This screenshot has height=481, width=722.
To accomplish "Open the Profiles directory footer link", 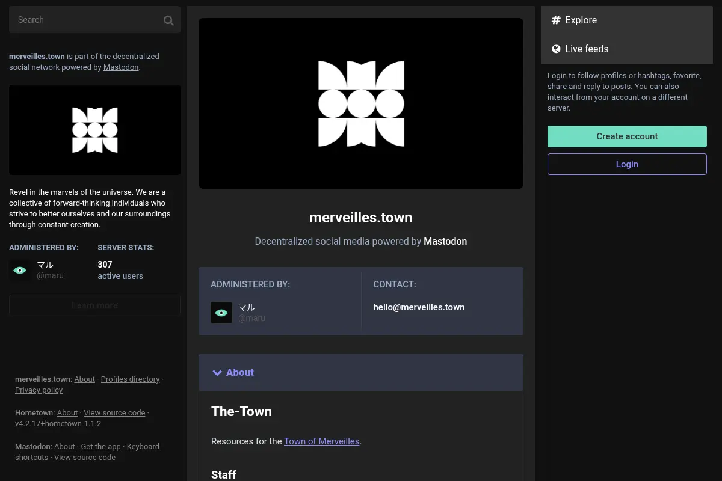I will 131,379.
